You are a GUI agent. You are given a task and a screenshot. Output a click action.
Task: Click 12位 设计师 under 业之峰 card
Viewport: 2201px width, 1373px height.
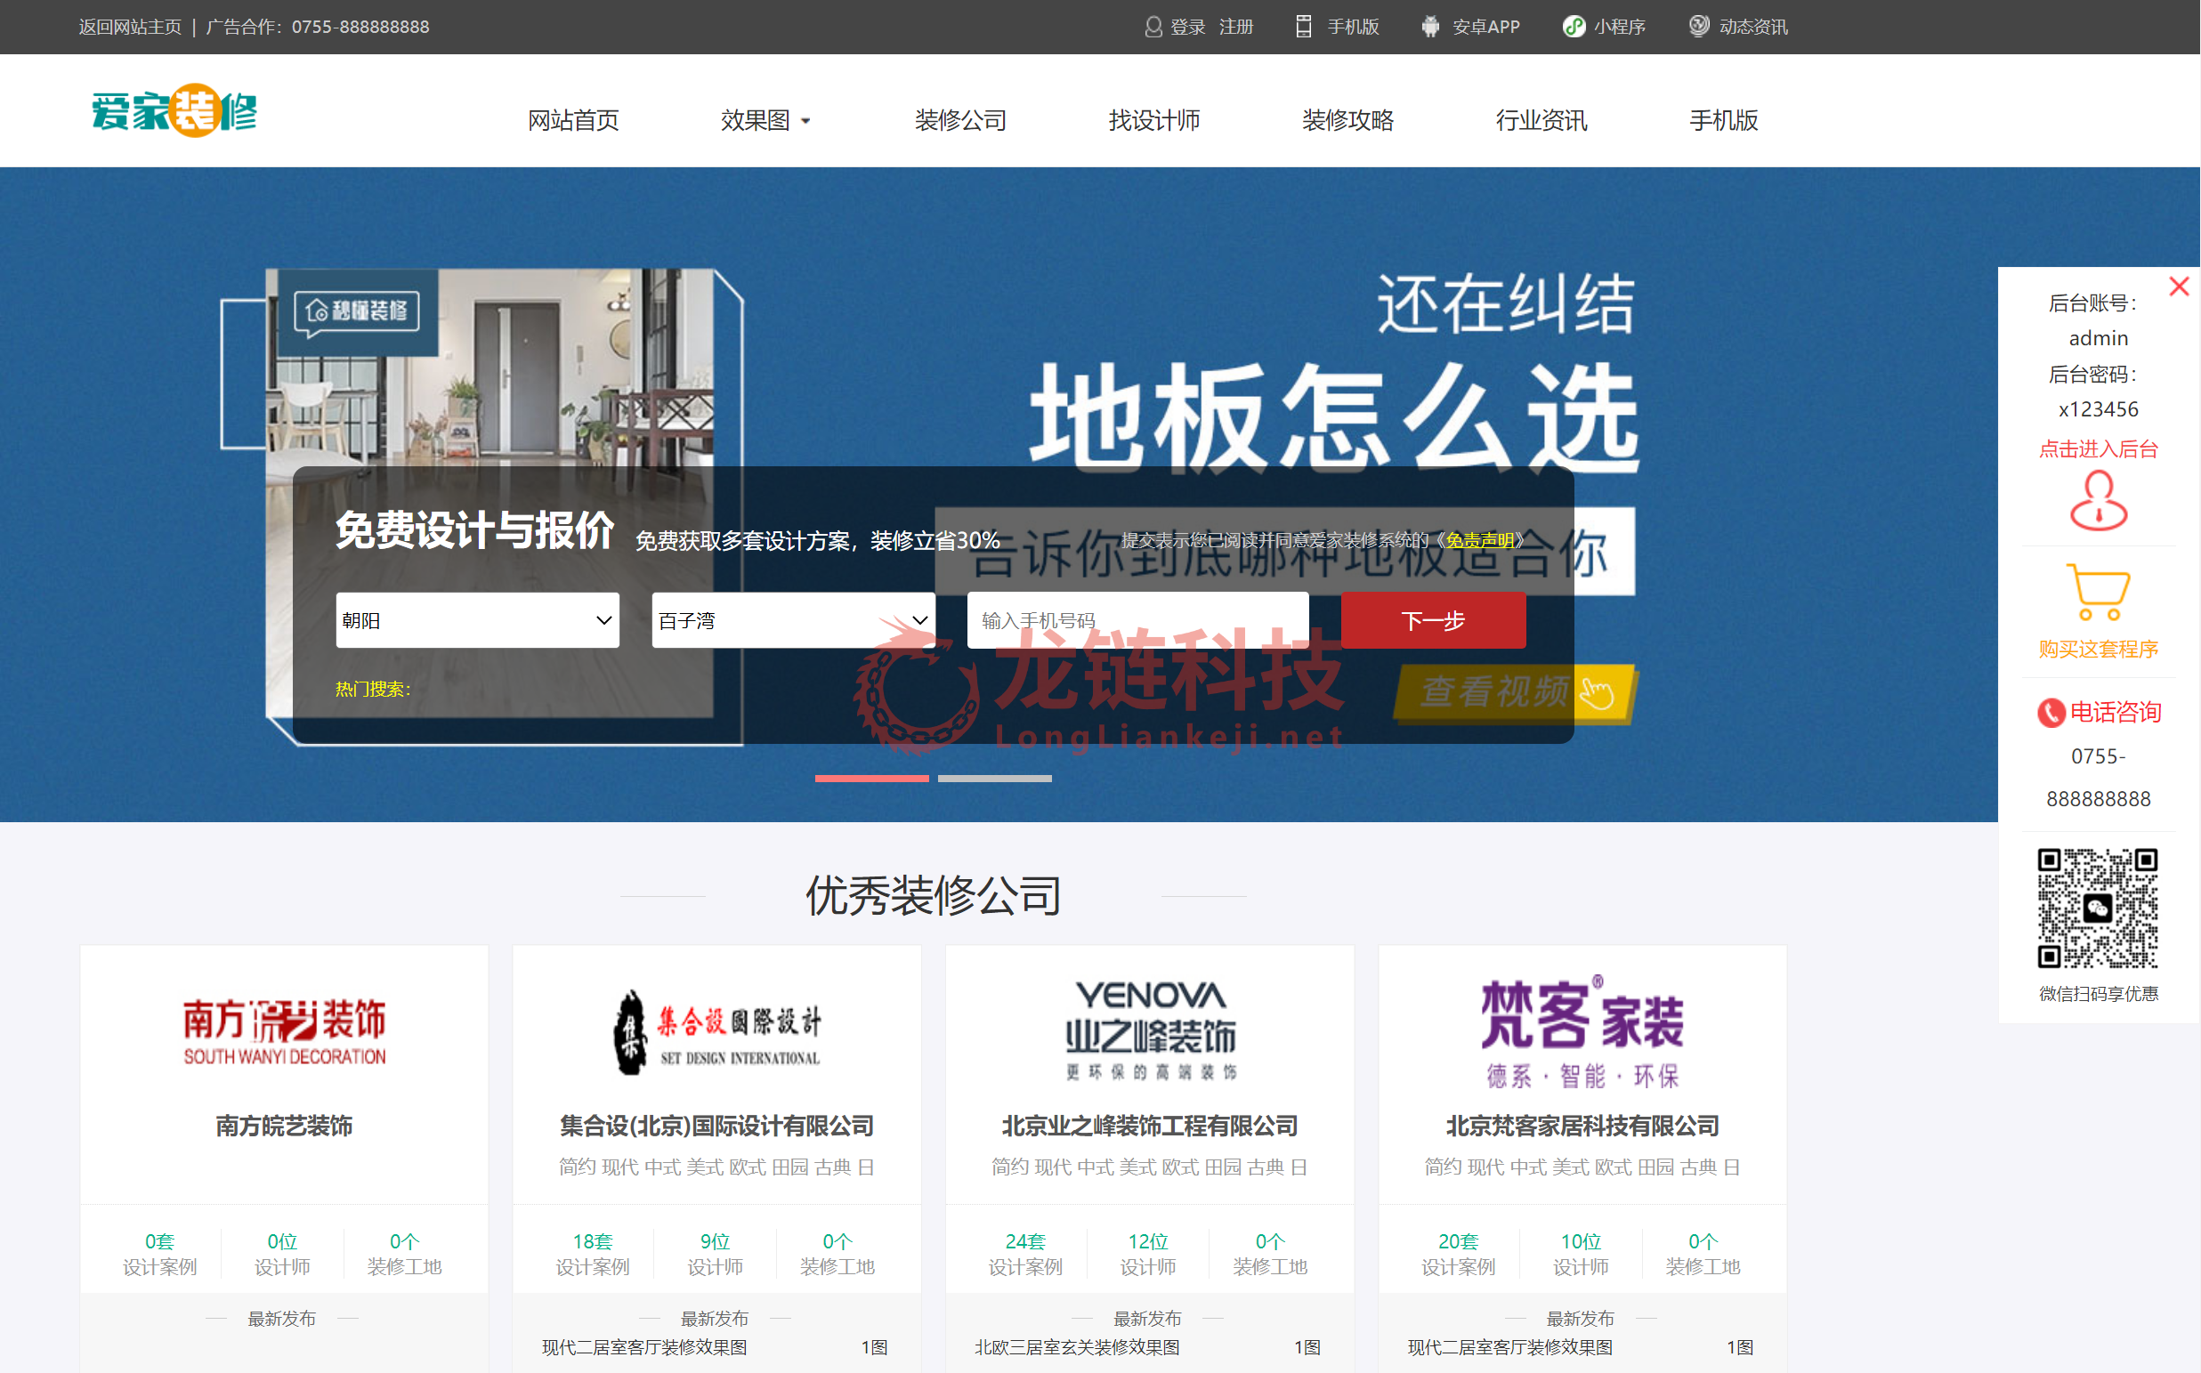pyautogui.click(x=1148, y=1254)
